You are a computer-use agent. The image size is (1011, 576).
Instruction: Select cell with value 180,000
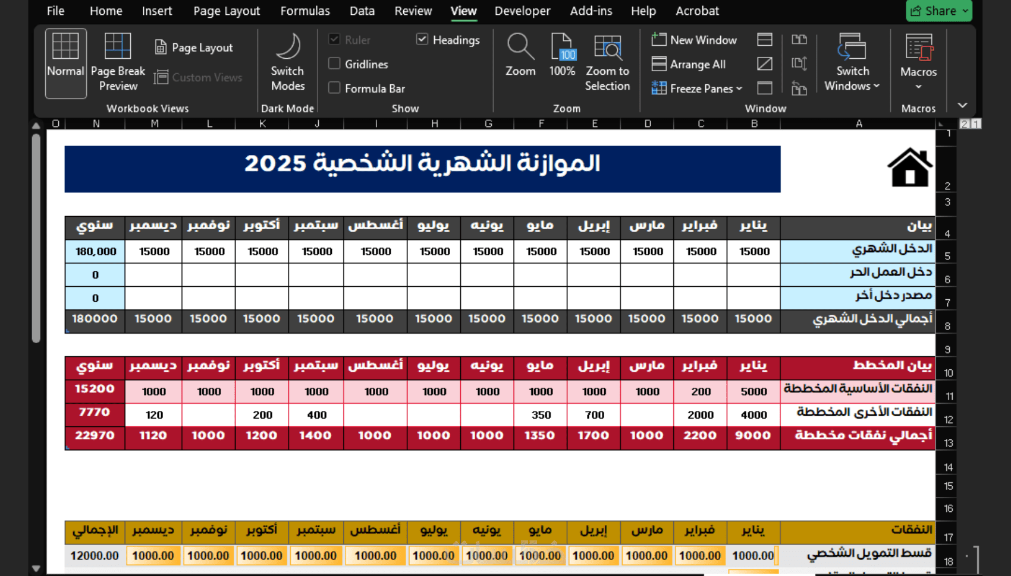95,251
